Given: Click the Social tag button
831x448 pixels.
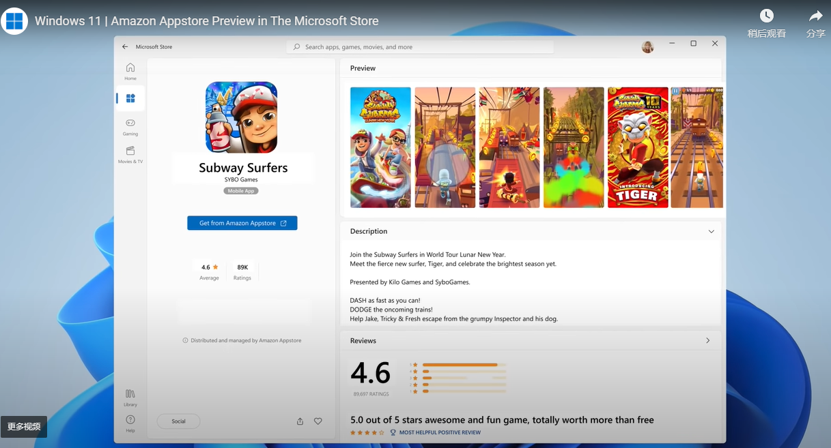Looking at the screenshot, I should point(179,421).
